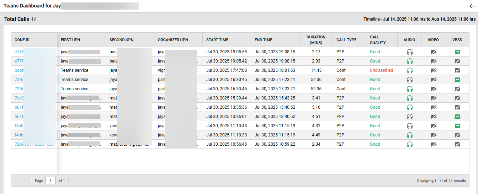Click the AUDIO column header

coord(409,40)
